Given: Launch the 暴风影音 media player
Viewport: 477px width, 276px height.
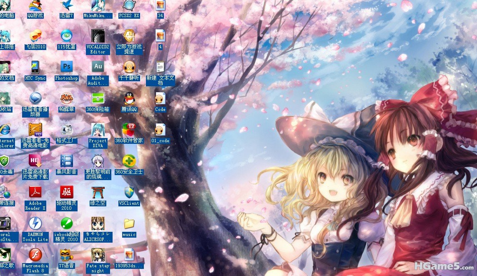Looking at the screenshot, I should (x=67, y=161).
